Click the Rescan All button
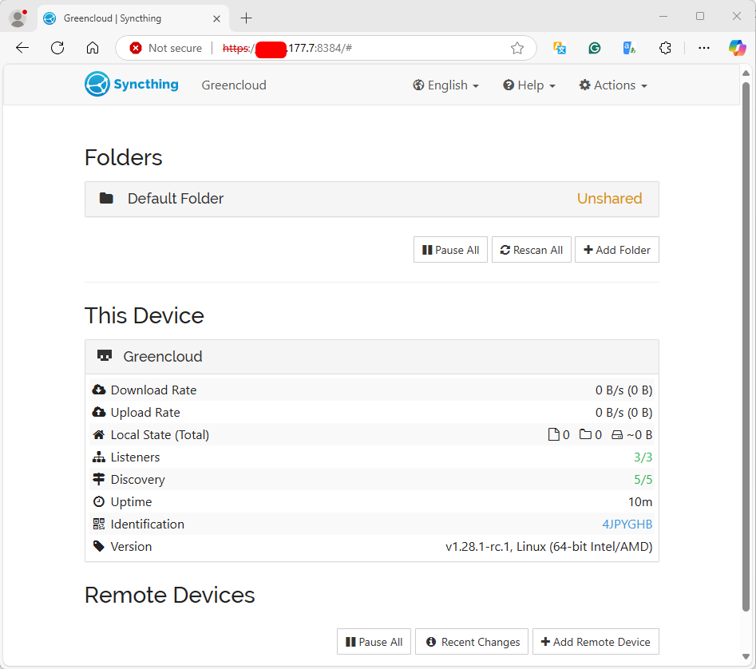The width and height of the screenshot is (756, 669). pos(532,250)
